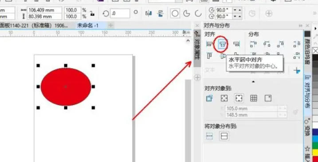Viewport: 318px width, 162px height.
Task: Click the rotation angle icon
Action: [106, 13]
